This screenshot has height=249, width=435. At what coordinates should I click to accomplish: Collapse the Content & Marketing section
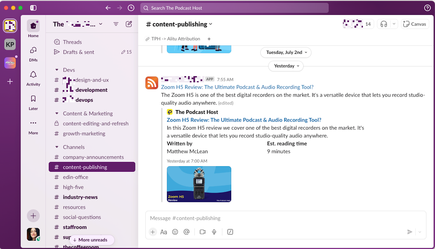57,113
